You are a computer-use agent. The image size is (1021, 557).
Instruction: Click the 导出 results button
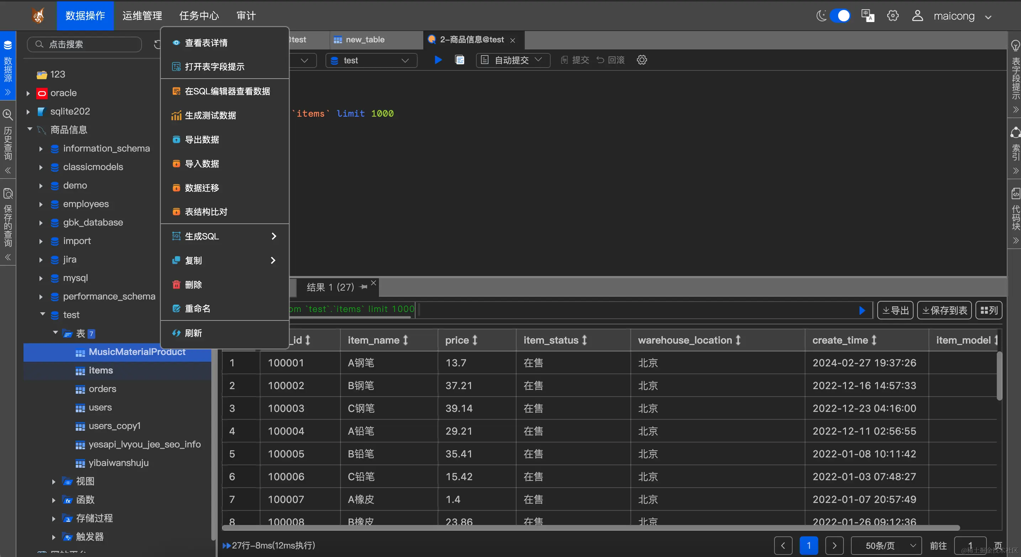[895, 311]
